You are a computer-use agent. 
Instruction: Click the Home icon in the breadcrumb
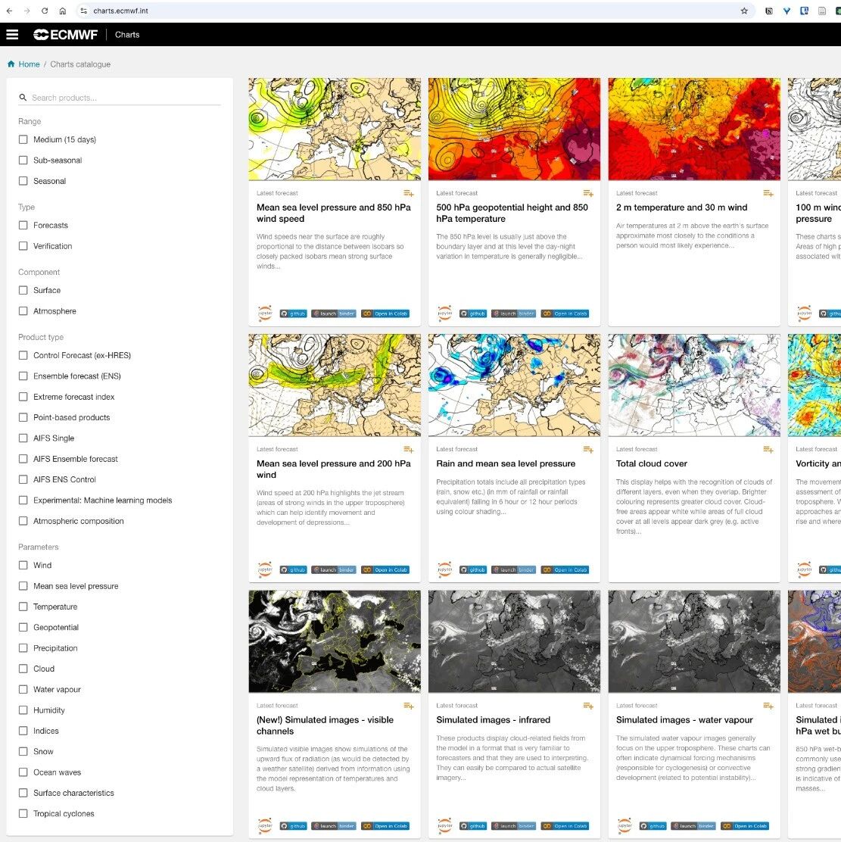click(x=10, y=64)
